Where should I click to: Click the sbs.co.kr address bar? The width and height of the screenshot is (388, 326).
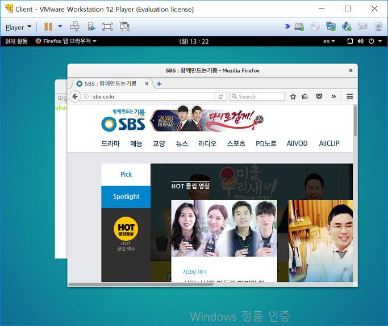(x=153, y=96)
